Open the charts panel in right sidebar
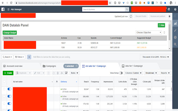This screenshot has height=111, width=178. click(175, 23)
